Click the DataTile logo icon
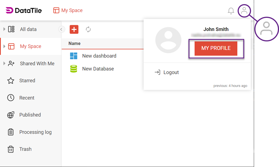 click(9, 10)
